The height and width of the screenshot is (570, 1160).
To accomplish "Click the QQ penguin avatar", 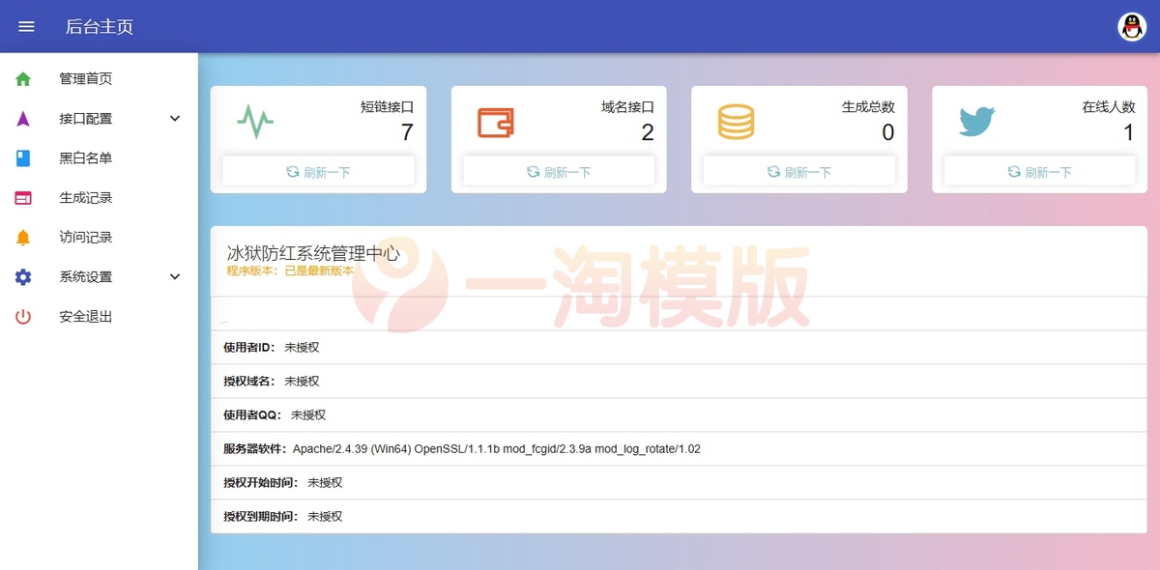I will click(x=1132, y=26).
